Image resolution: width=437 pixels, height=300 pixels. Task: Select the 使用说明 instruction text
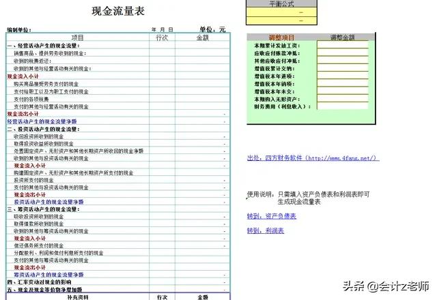pos(308,198)
